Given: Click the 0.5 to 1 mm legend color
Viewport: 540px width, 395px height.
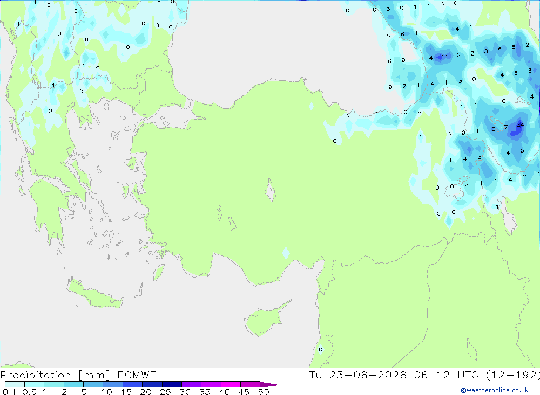Looking at the screenshot, I should tap(35, 384).
